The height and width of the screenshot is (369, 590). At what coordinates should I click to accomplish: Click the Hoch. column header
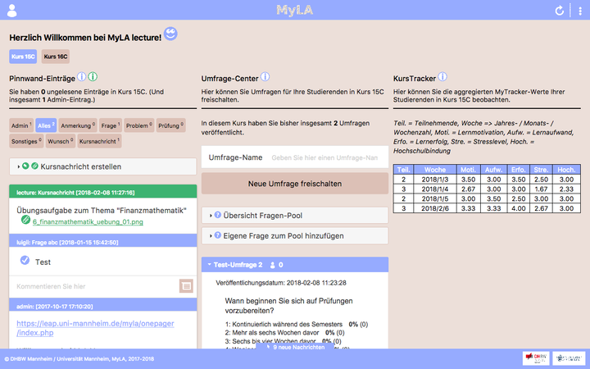pyautogui.click(x=566, y=170)
